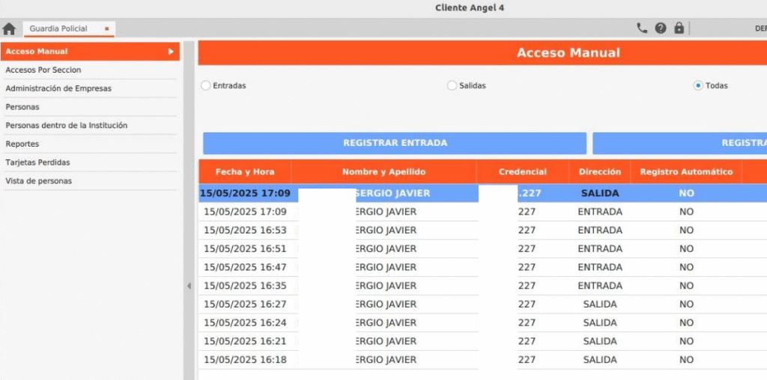Select the Salidas radio button
This screenshot has width=767, height=380.
point(452,86)
